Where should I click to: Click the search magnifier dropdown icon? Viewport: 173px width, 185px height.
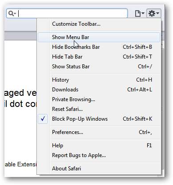coord(12,13)
